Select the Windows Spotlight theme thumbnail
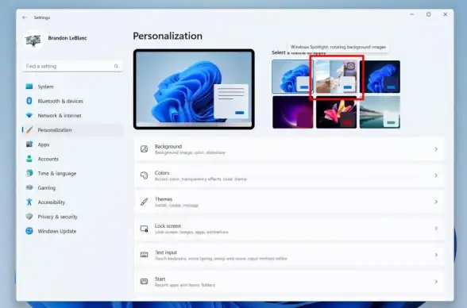 coord(336,77)
